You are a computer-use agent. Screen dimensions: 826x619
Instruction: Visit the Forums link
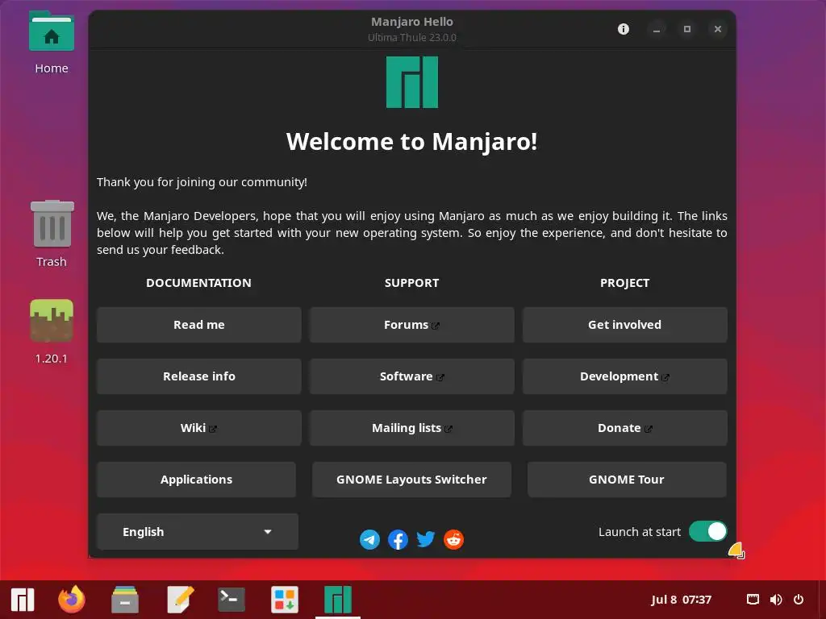412,325
